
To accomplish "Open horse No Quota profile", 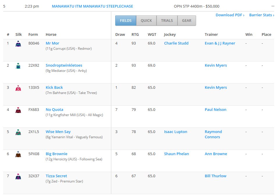I will (54, 109).
